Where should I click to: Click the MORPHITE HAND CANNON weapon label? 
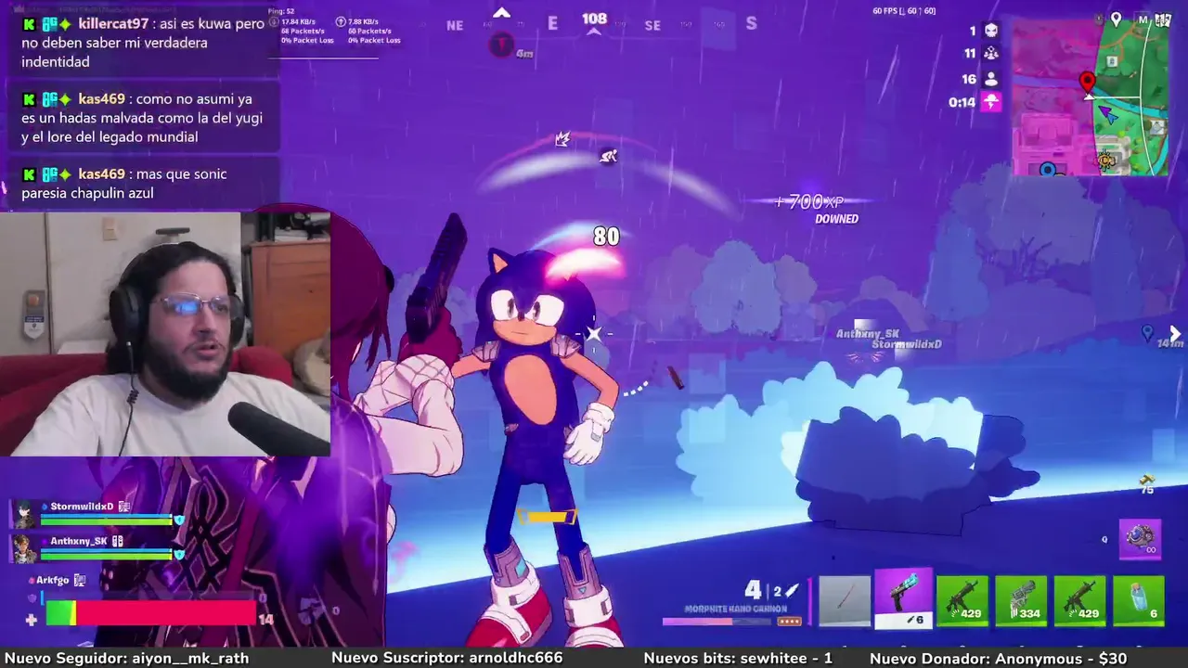pos(736,609)
